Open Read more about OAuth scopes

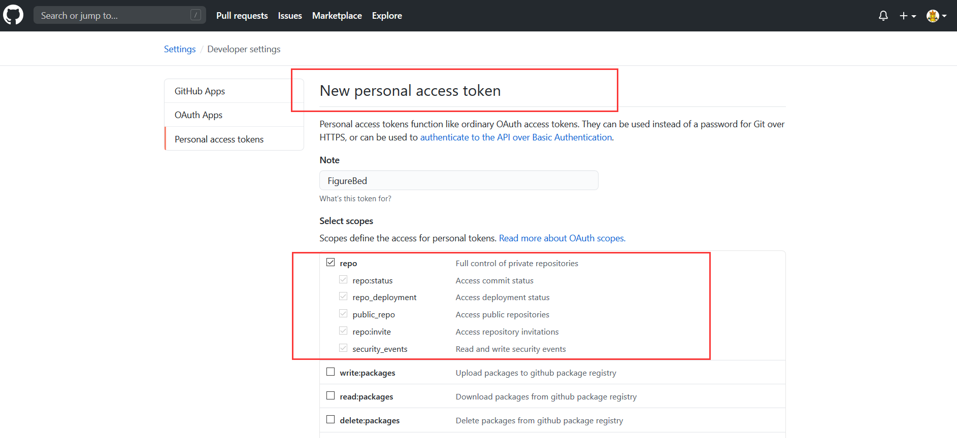[x=562, y=238]
